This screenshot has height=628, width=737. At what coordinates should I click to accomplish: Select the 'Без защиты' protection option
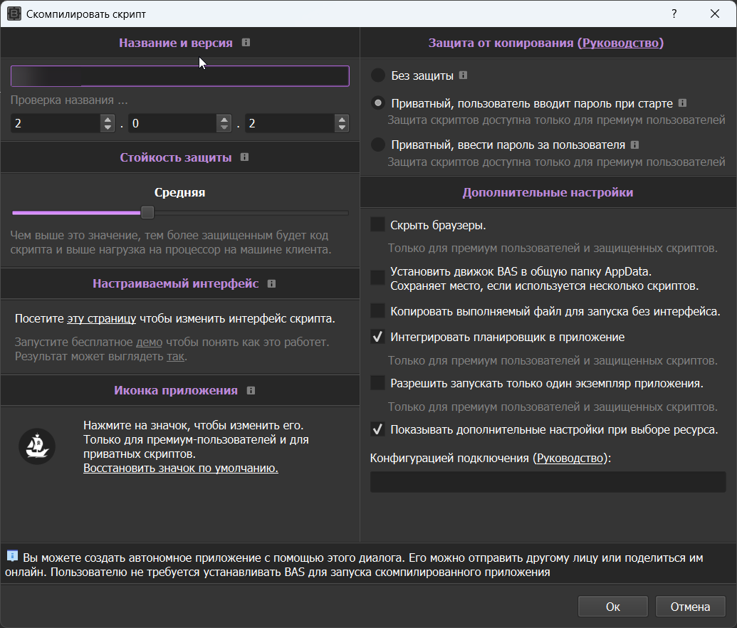pyautogui.click(x=377, y=75)
